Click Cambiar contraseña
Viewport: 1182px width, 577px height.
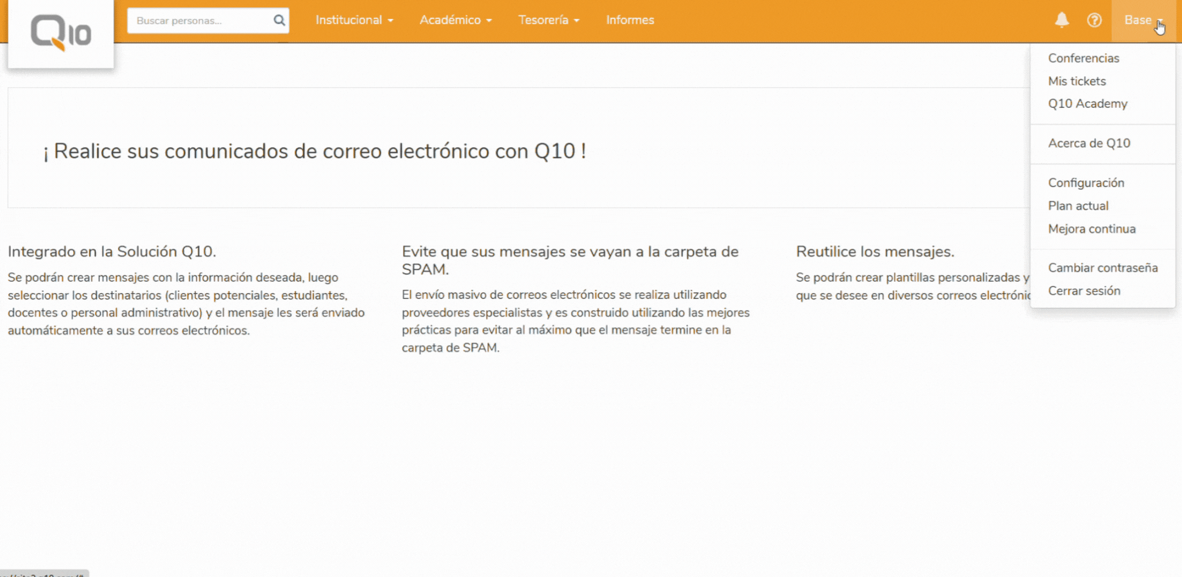(1102, 268)
